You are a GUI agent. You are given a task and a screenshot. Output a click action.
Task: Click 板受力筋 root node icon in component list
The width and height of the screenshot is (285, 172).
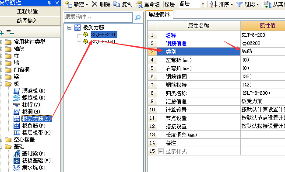click(77, 28)
